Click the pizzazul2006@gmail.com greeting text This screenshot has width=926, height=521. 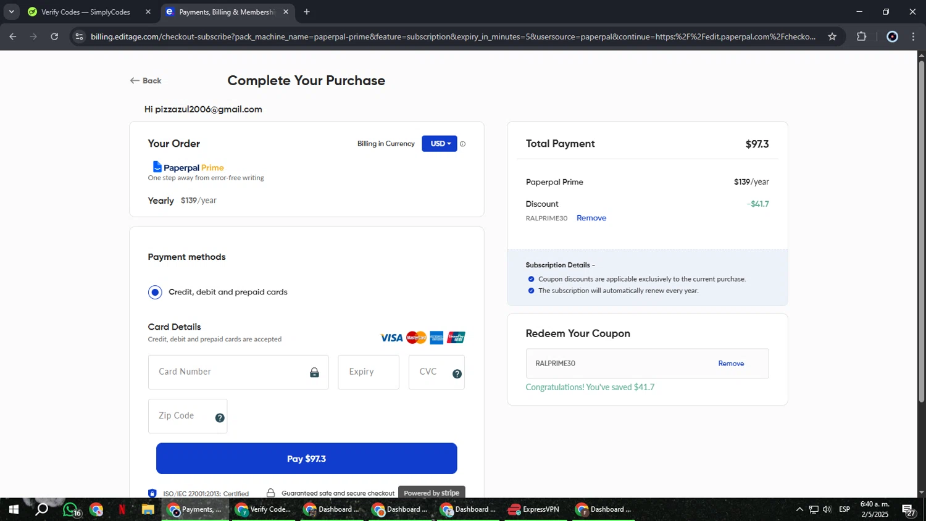point(203,109)
